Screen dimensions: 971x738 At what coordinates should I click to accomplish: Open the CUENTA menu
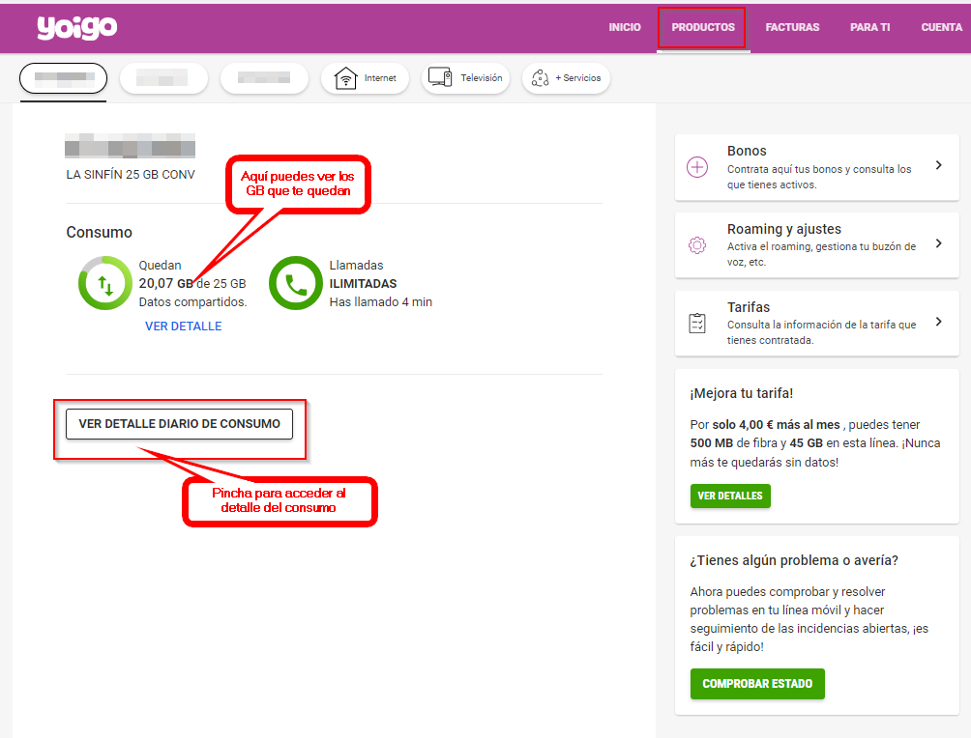(x=941, y=27)
